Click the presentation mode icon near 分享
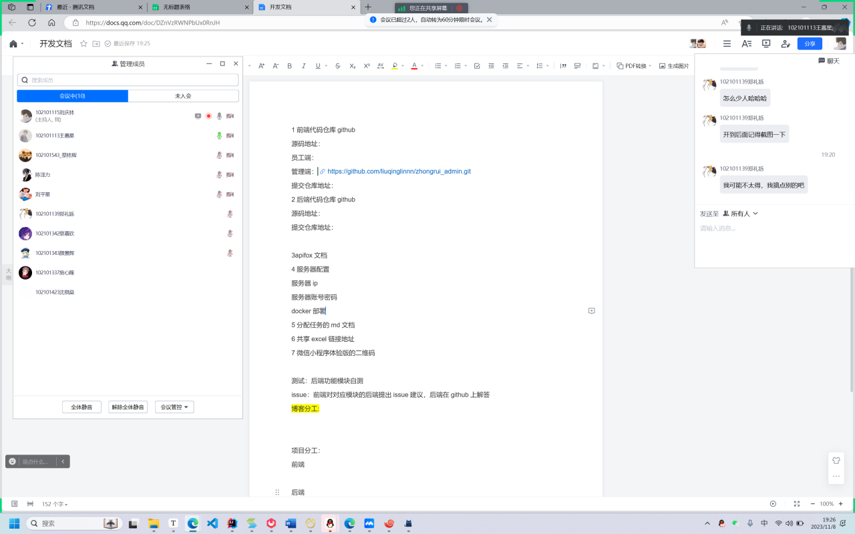The height and width of the screenshot is (534, 855). 765,43
